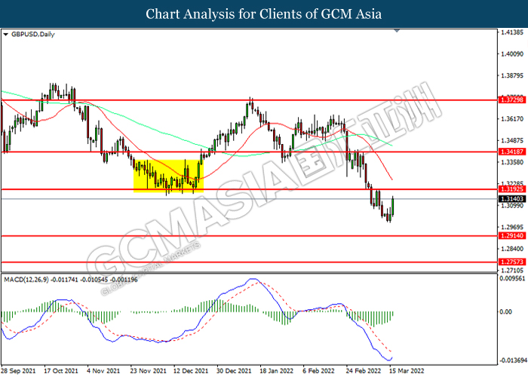Click the 1.41385 price scale value
The width and height of the screenshot is (528, 377).
[x=512, y=32]
